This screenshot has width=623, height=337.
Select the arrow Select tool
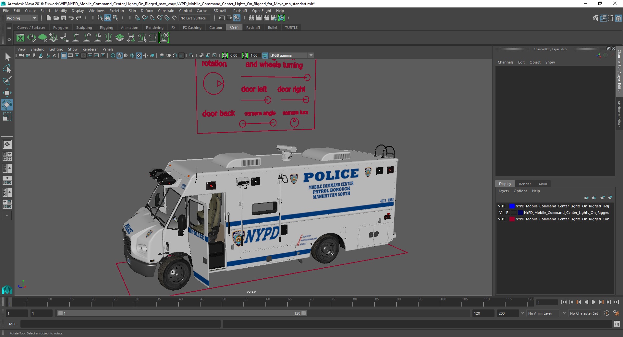pyautogui.click(x=7, y=57)
